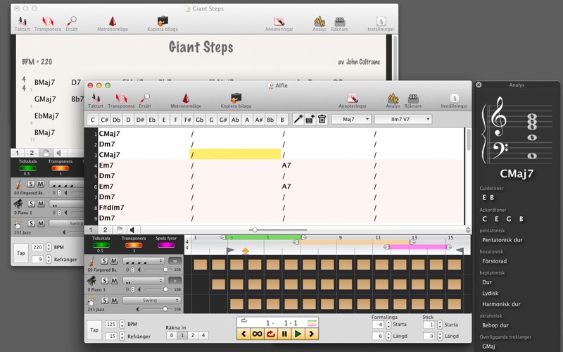Image resolution: width=563 pixels, height=352 pixels.
Task: Open the Swing drum style dropdown in Alfie
Action: tap(151, 301)
